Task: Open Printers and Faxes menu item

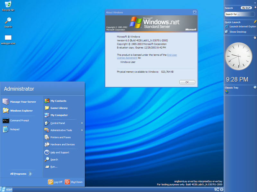Action: coord(60,137)
